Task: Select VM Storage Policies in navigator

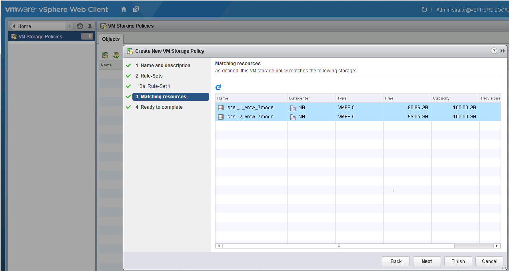Action: point(52,36)
